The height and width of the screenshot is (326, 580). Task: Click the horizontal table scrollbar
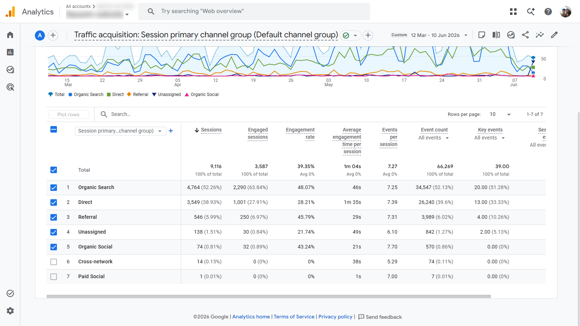pyautogui.click(x=269, y=296)
